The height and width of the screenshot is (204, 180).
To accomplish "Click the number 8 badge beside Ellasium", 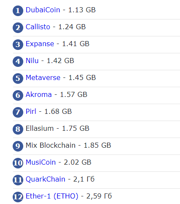I will (18, 129).
